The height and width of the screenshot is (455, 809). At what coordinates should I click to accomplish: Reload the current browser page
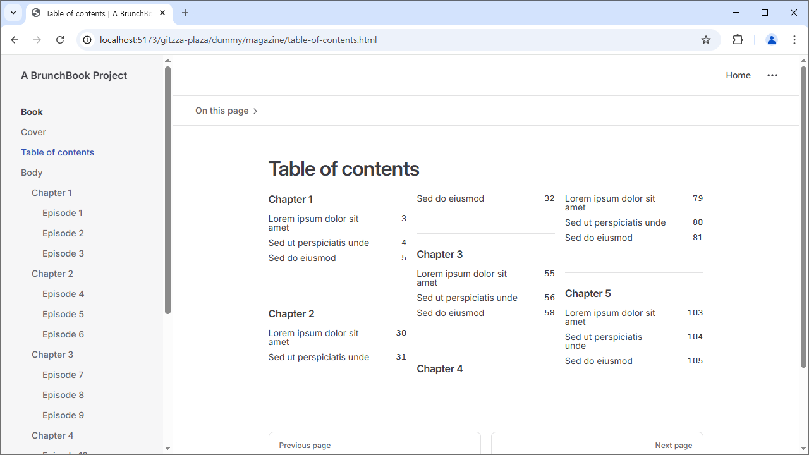[x=60, y=40]
